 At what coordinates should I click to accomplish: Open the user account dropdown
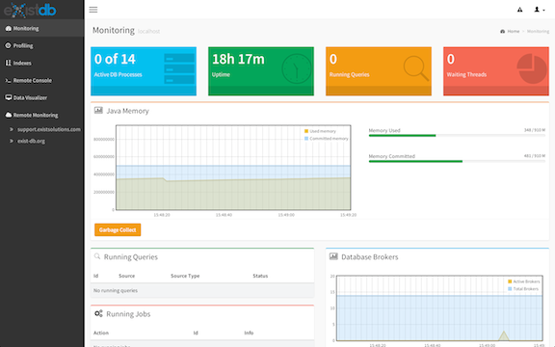[x=539, y=10]
